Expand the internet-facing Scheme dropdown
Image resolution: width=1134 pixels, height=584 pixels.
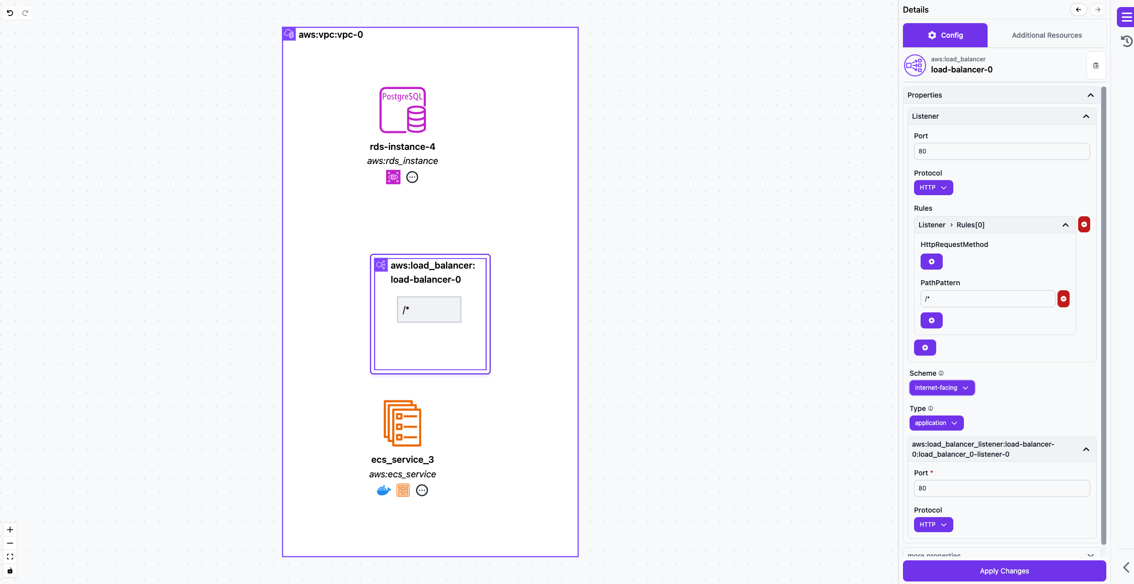click(942, 387)
